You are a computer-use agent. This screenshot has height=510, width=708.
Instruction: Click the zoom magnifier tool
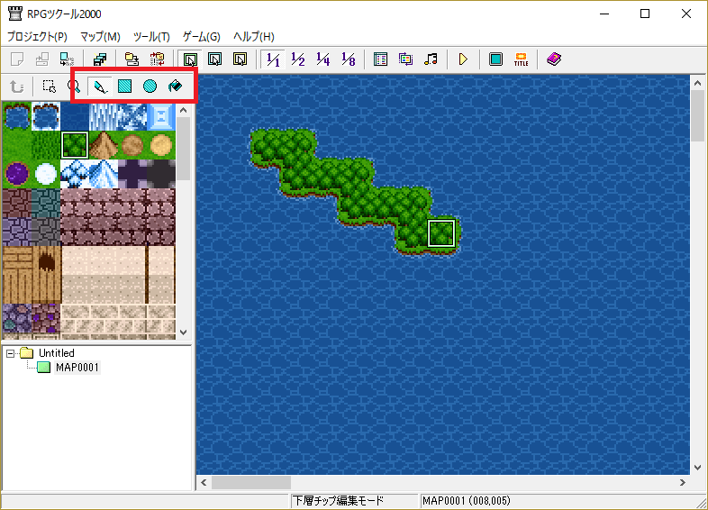(x=75, y=87)
